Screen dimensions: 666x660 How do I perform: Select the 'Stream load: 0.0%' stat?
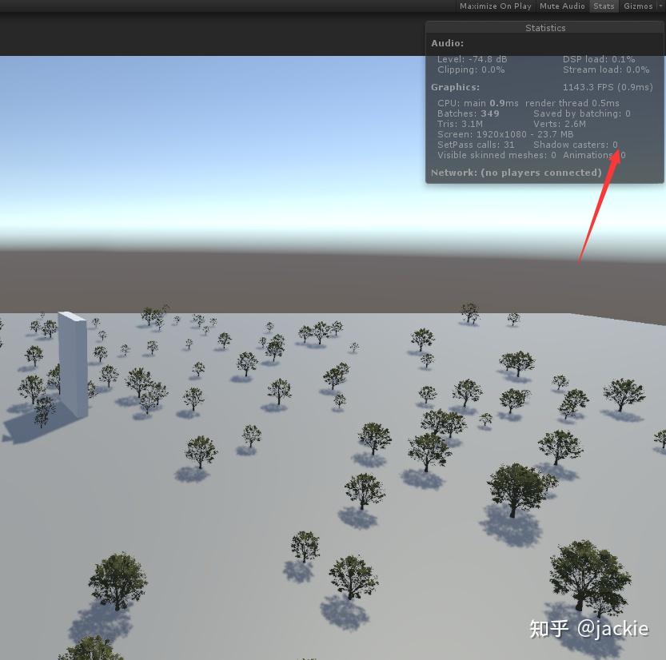coord(606,70)
